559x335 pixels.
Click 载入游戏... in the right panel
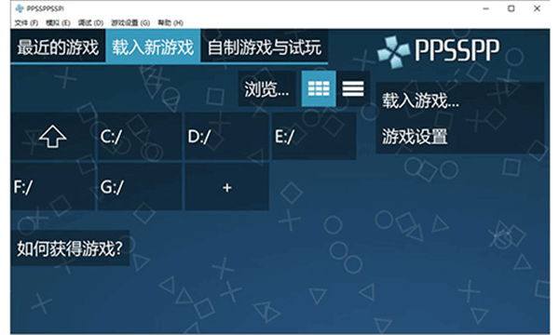pos(460,100)
